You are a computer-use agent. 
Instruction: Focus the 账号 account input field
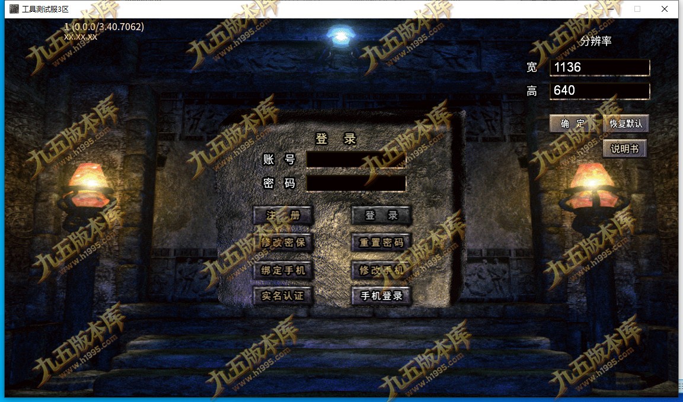pos(356,160)
